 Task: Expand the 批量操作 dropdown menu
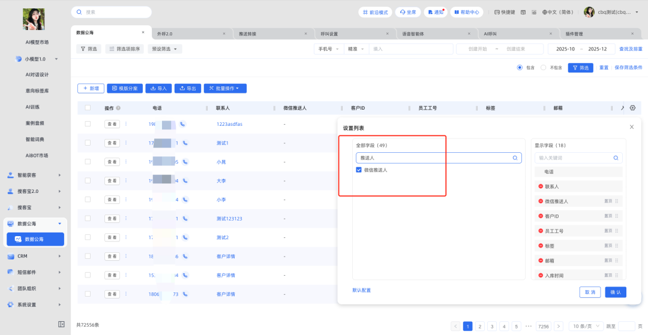(x=225, y=89)
